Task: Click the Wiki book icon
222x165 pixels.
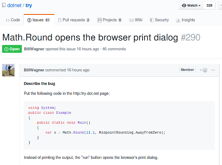Action: pyautogui.click(x=131, y=20)
